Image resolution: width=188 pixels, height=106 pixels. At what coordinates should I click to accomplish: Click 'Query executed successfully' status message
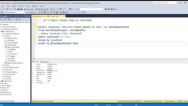[x=43, y=101]
